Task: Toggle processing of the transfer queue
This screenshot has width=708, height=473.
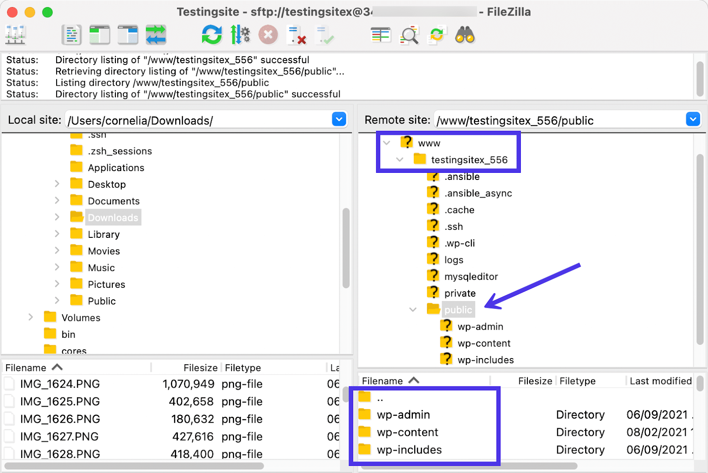Action: tap(240, 34)
